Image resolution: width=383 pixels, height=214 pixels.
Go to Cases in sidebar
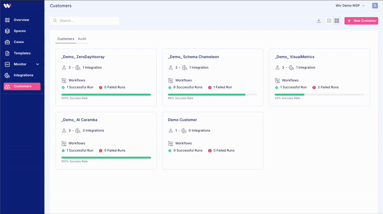pyautogui.click(x=19, y=42)
